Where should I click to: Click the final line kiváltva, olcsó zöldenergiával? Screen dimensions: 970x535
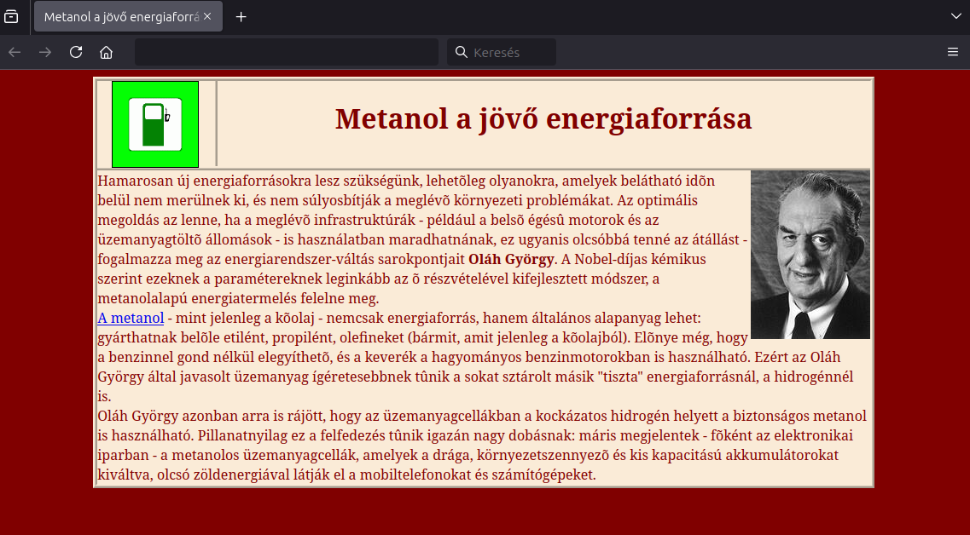click(346, 475)
